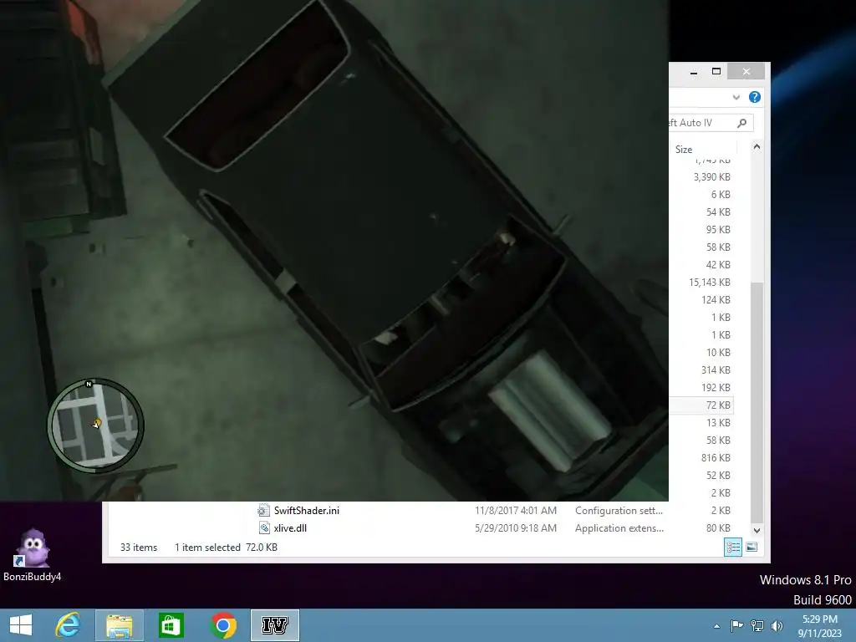Click the 5/29/2010 9:18 AM date

515,528
